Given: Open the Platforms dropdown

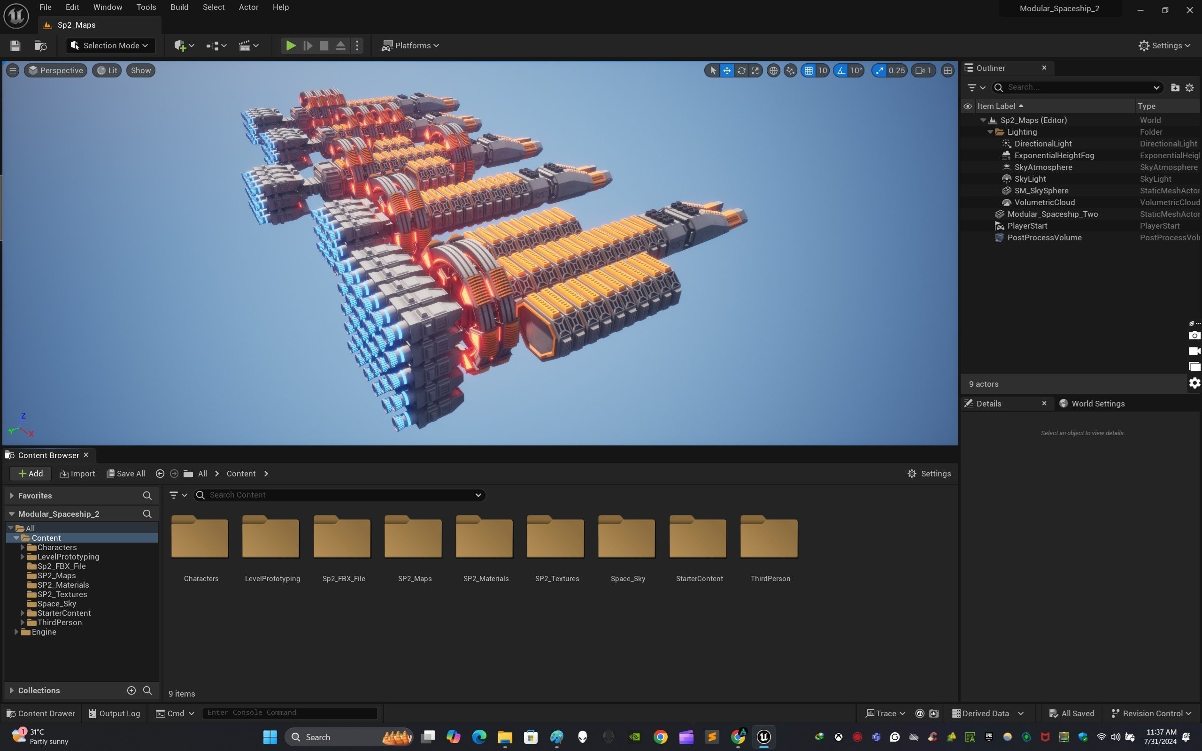Looking at the screenshot, I should pyautogui.click(x=410, y=46).
